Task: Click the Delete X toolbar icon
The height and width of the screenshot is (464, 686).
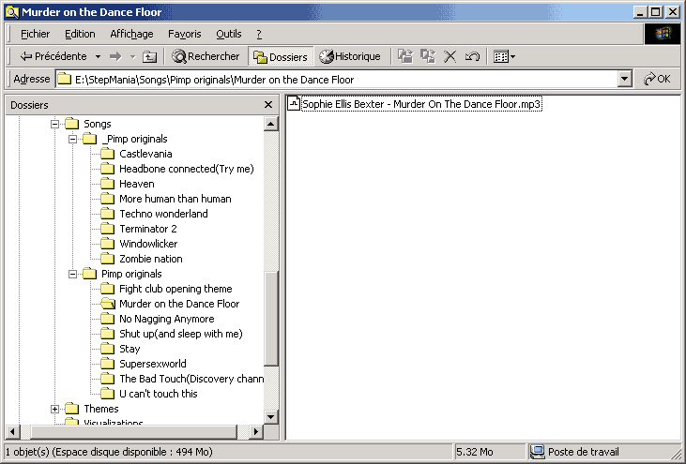Action: pyautogui.click(x=450, y=56)
